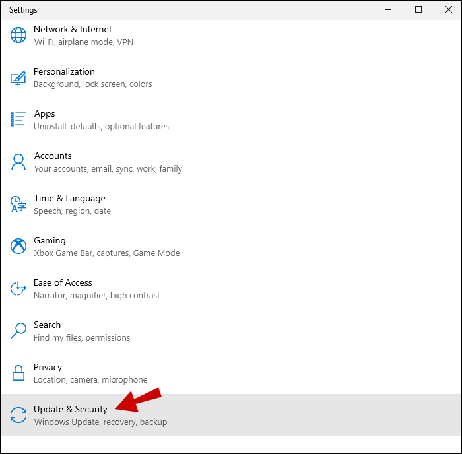The height and width of the screenshot is (454, 462).
Task: Click the Gaming Xbox icon
Action: (x=18, y=246)
